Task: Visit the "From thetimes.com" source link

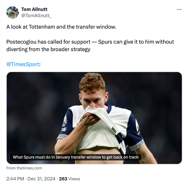Action: pyautogui.click(x=24, y=168)
